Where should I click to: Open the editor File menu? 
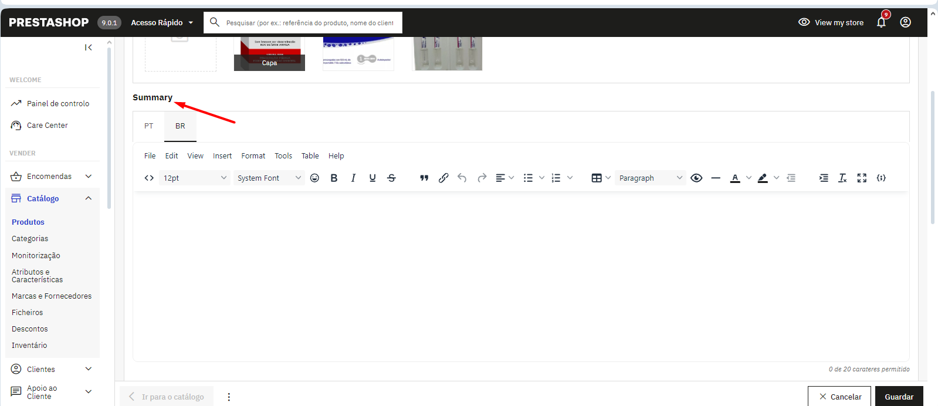150,155
